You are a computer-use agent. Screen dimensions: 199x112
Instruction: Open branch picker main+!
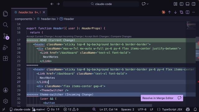(39, 109)
